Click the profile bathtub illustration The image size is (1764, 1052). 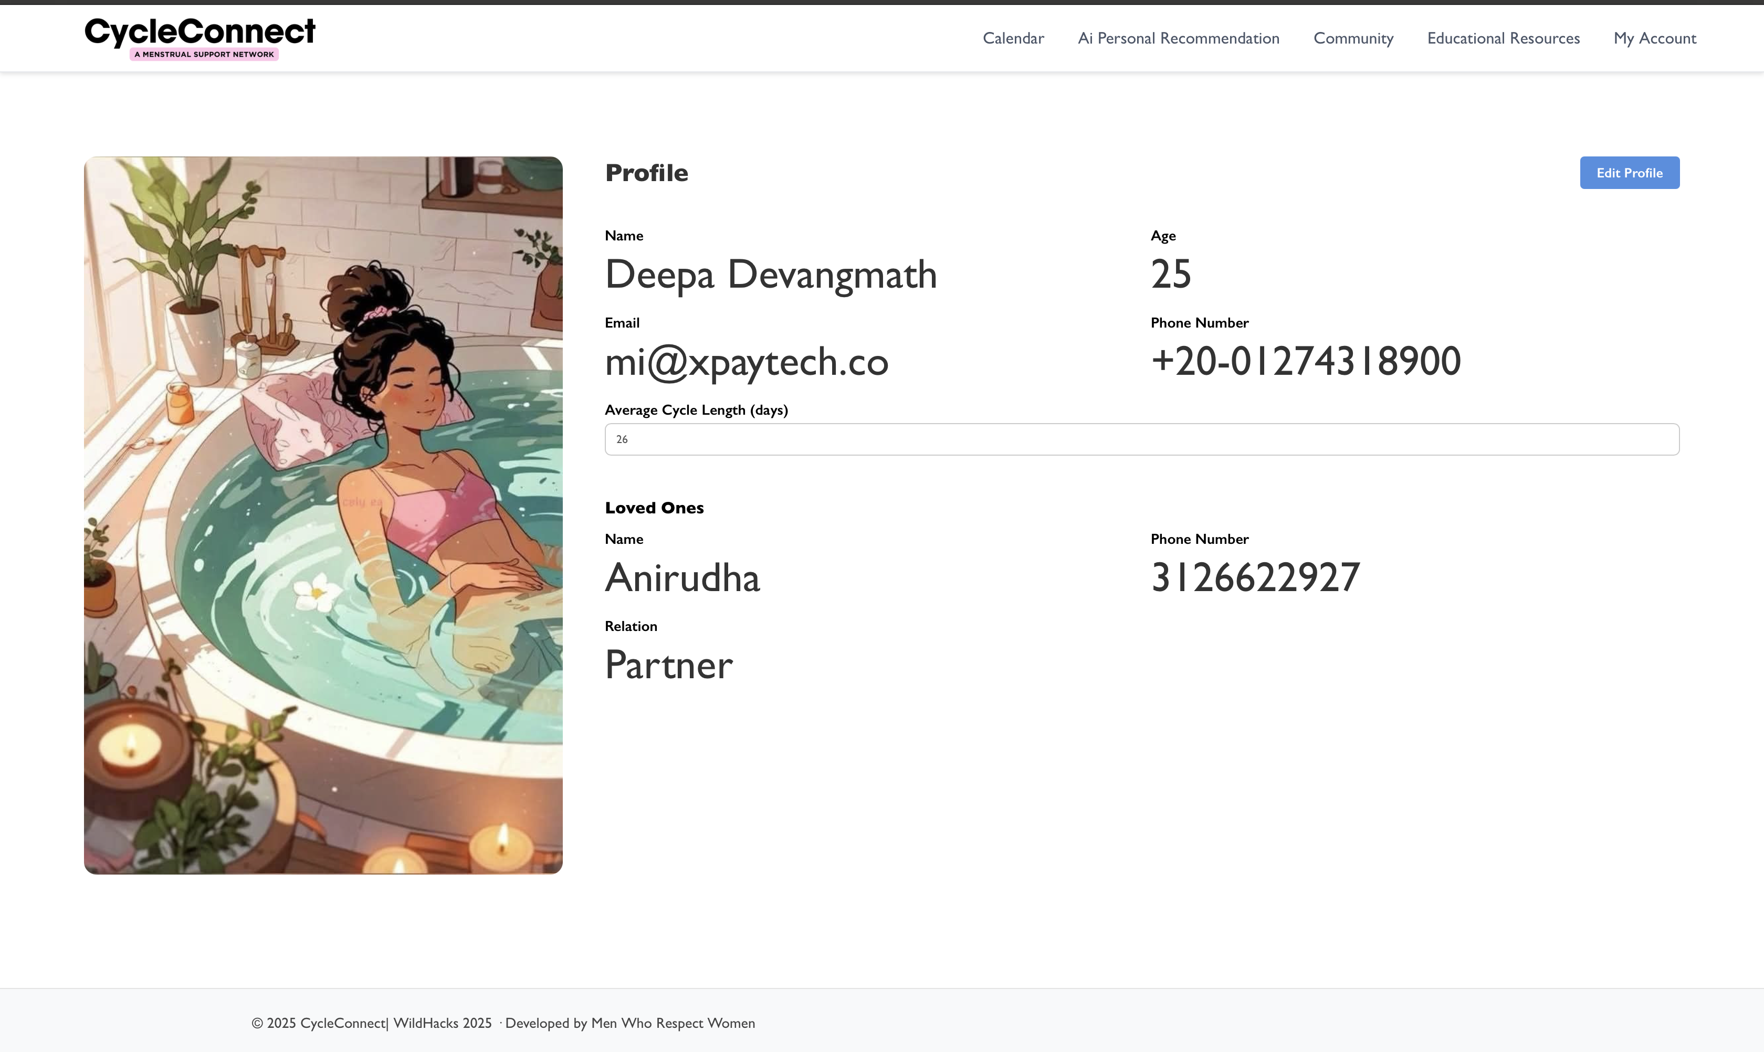[323, 514]
